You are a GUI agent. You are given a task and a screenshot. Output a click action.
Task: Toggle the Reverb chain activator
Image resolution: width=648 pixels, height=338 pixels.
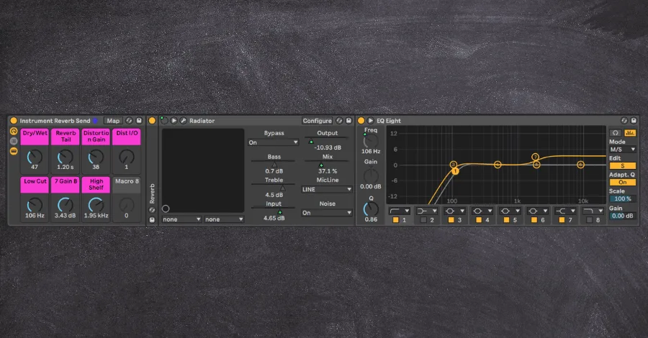[152, 121]
